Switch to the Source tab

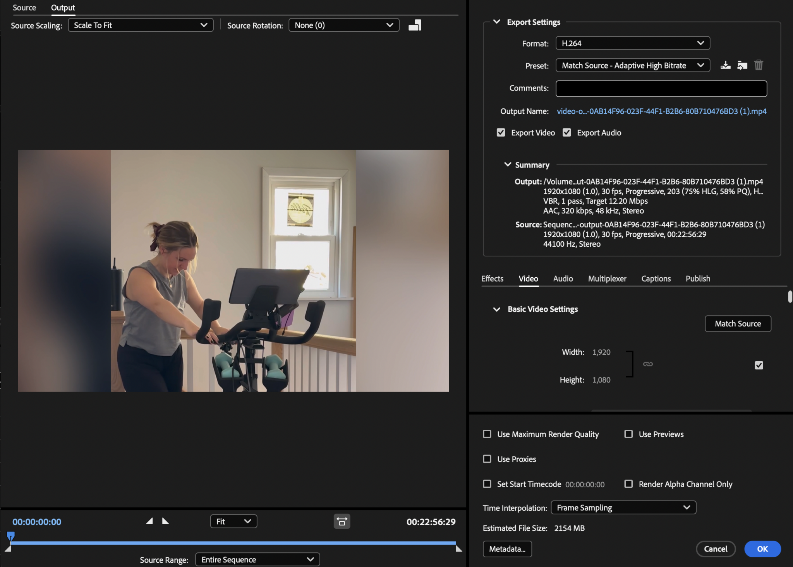tap(24, 7)
